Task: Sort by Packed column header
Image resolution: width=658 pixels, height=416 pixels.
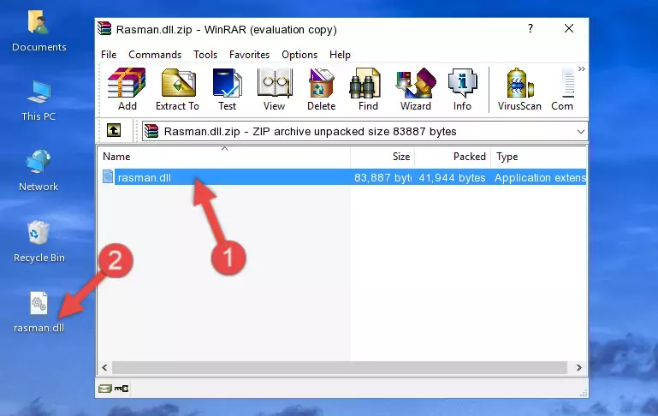Action: 453,156
